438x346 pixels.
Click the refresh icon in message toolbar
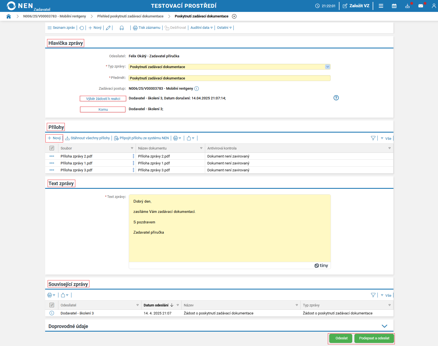82,28
